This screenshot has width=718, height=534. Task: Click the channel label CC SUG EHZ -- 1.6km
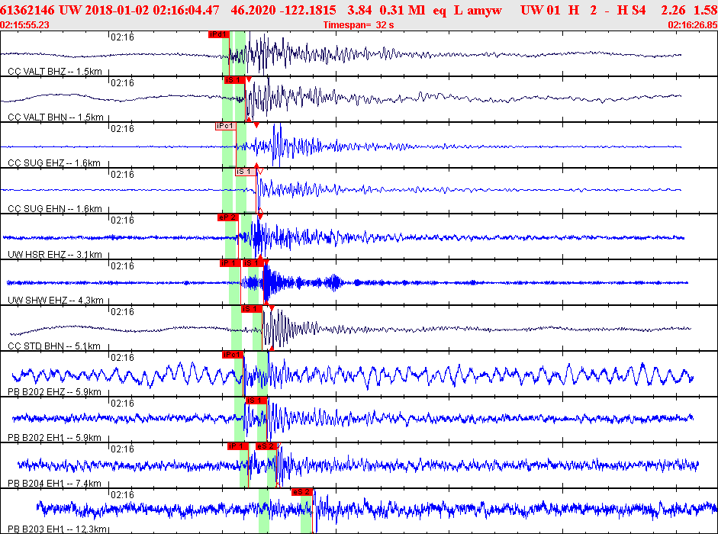coord(54,163)
